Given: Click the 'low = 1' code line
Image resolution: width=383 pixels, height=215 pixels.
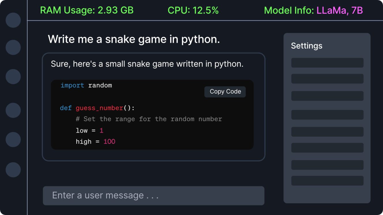Looking at the screenshot, I should click(89, 130).
